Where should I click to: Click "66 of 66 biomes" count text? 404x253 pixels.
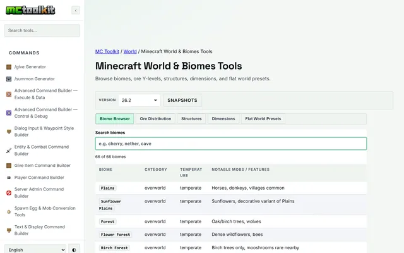pyautogui.click(x=110, y=157)
